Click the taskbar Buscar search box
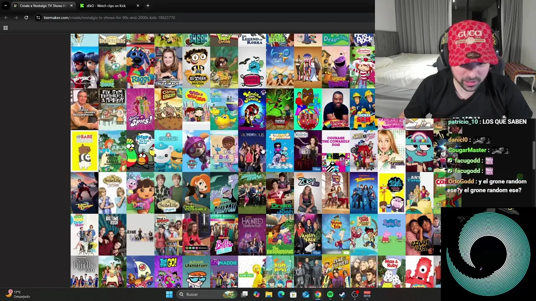Image resolution: width=536 pixels, height=301 pixels. pyautogui.click(x=207, y=294)
